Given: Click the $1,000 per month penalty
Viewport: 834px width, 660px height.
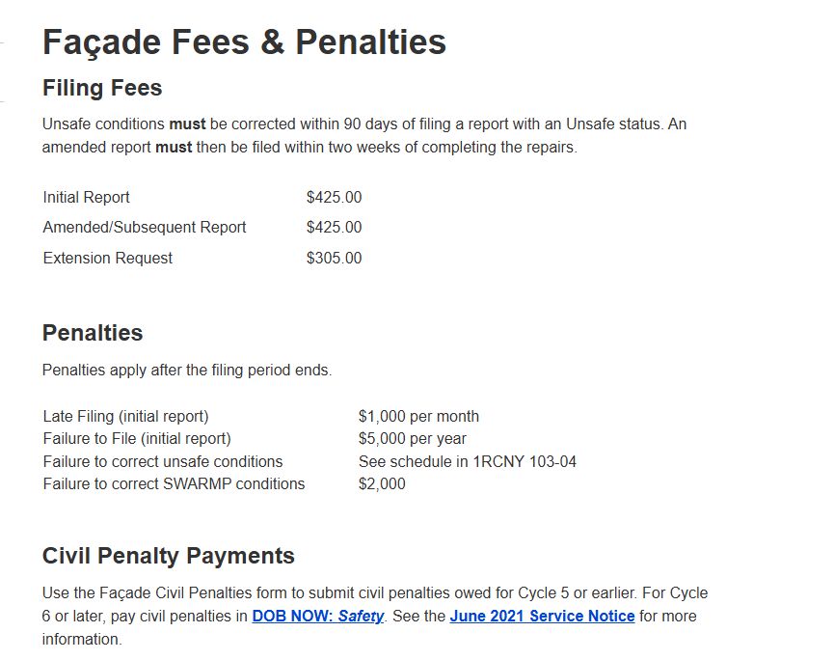Looking at the screenshot, I should (418, 416).
